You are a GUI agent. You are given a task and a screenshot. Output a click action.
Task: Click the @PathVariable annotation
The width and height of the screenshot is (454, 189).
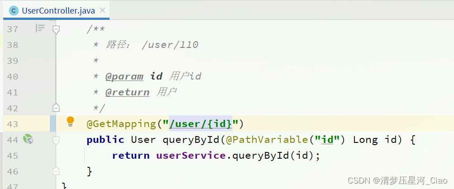pos(266,140)
